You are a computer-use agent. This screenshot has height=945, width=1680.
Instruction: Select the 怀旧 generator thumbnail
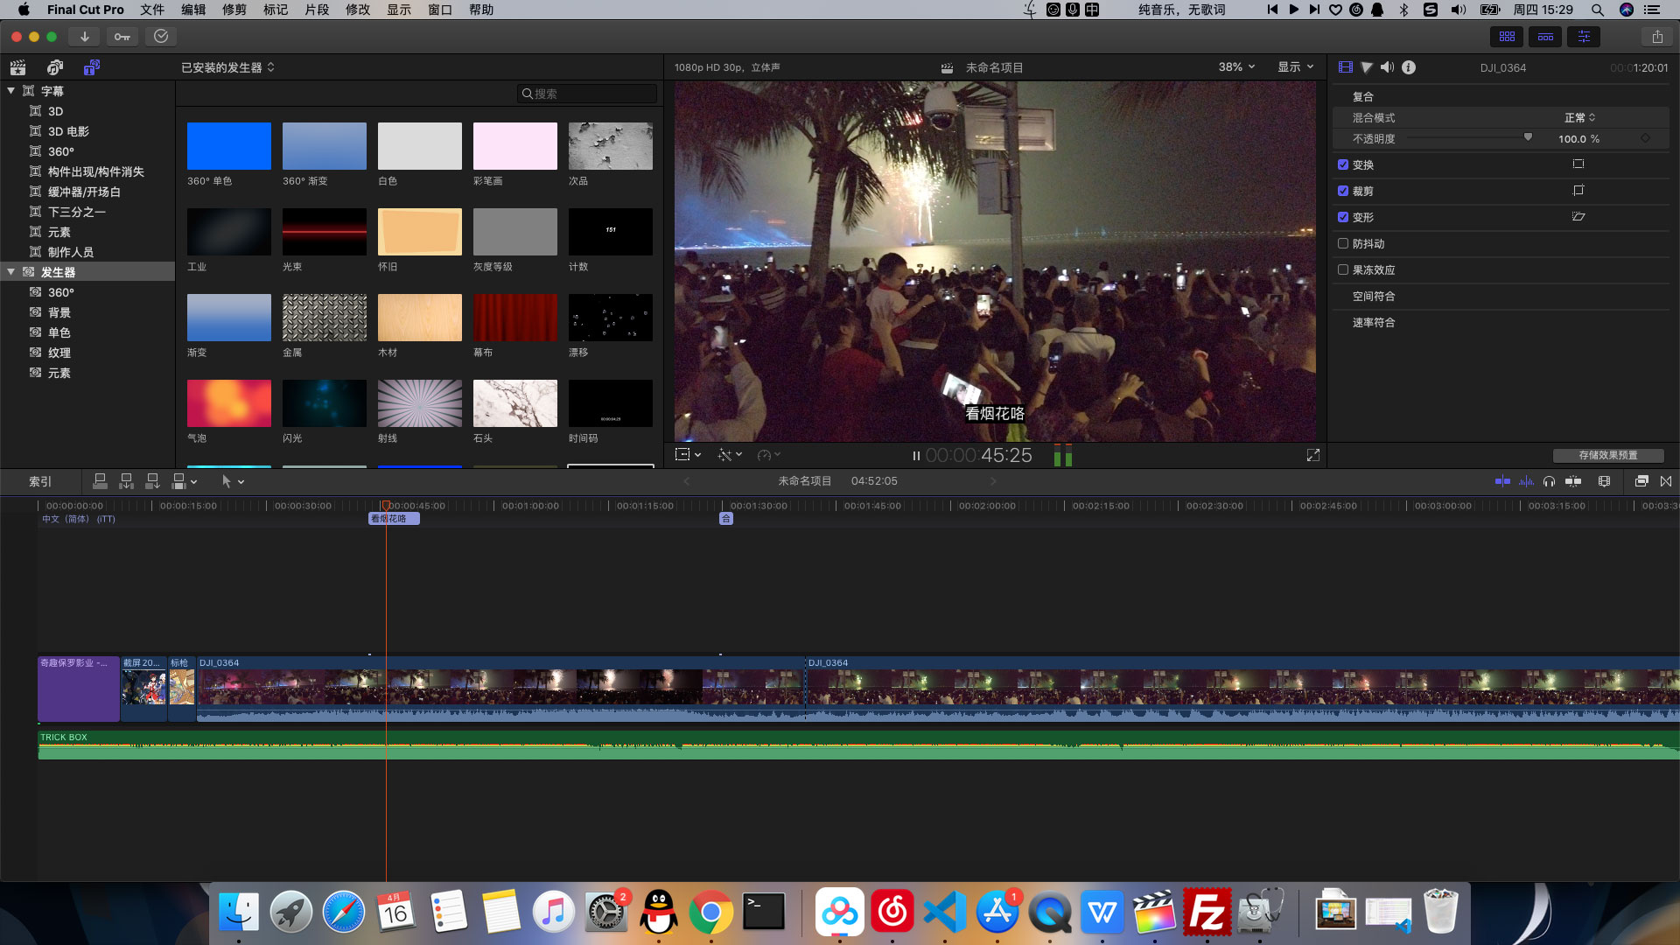click(x=420, y=232)
